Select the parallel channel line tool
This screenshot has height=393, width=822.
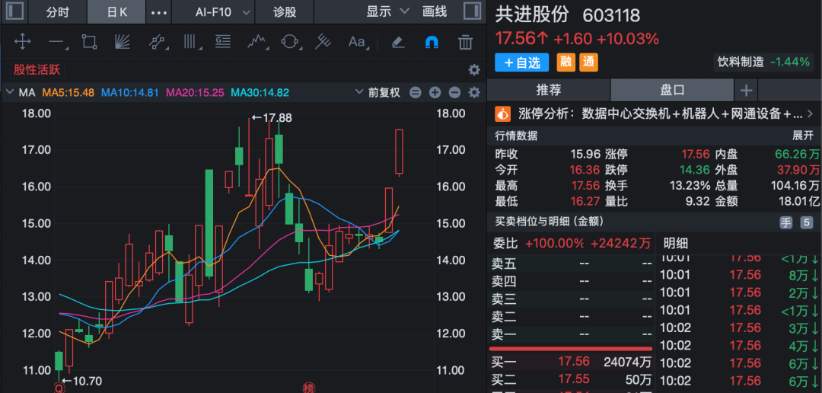tap(156, 41)
